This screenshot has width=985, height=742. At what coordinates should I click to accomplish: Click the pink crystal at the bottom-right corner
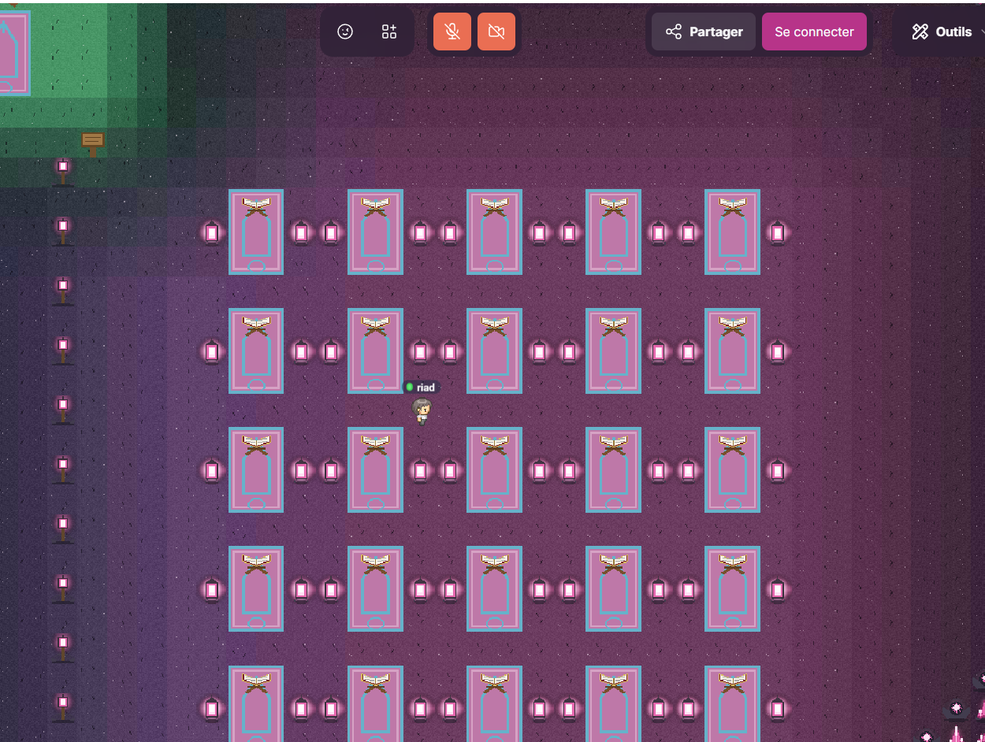pyautogui.click(x=957, y=734)
